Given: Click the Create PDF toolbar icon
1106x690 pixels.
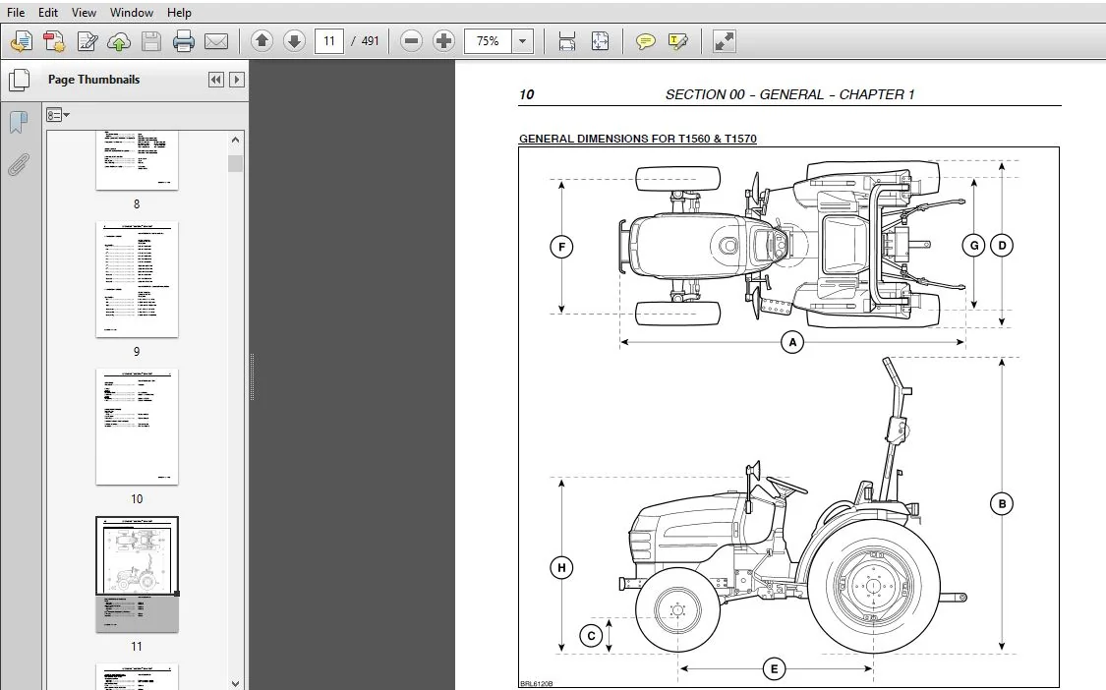Looking at the screenshot, I should click(54, 41).
